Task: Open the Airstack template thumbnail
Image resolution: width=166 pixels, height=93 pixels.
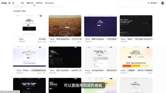Action: [29, 26]
